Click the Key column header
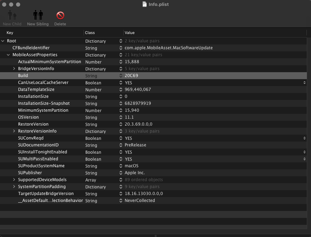This screenshot has height=237, width=311. 10,33
